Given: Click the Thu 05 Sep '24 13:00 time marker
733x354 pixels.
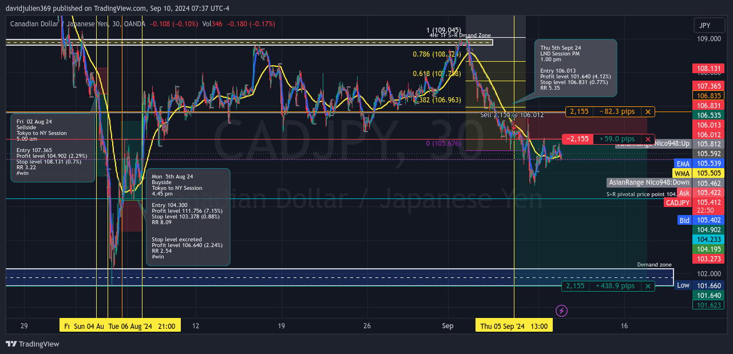Looking at the screenshot, I should coord(515,326).
